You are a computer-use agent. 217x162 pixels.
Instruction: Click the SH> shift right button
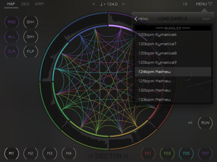pos(31,37)
